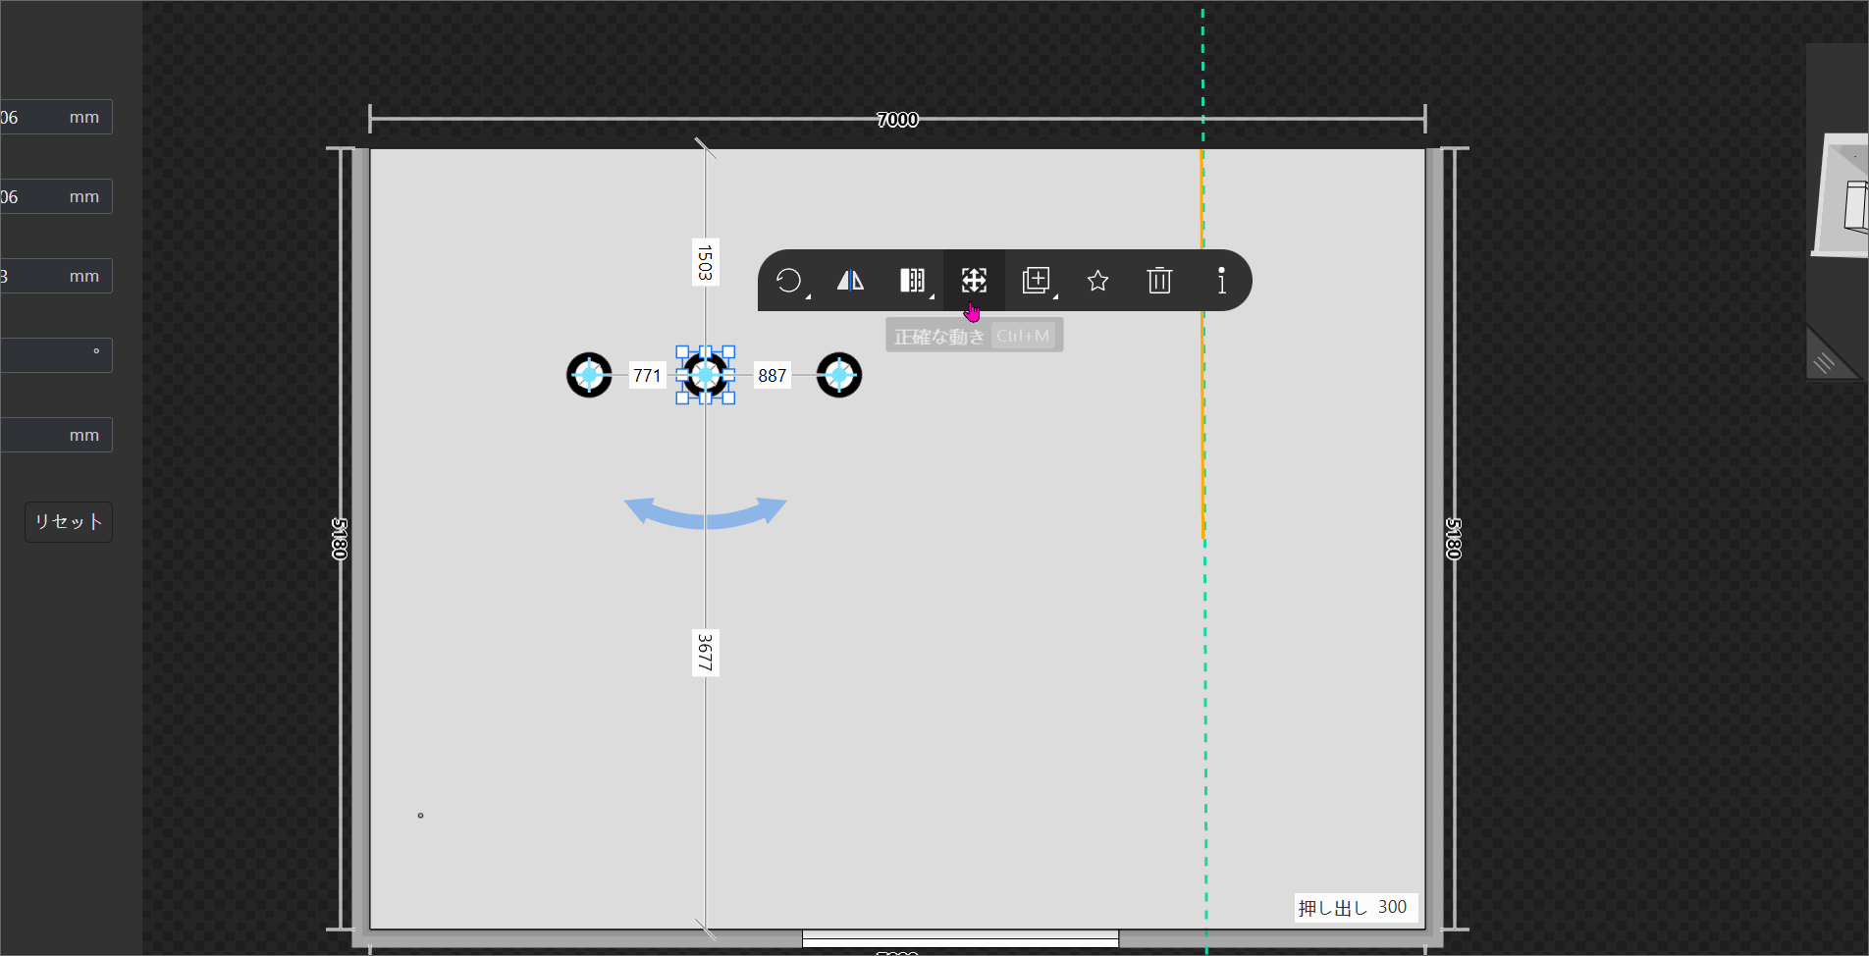Image resolution: width=1869 pixels, height=956 pixels.
Task: Select the left circular fixture object
Action: pyautogui.click(x=589, y=375)
